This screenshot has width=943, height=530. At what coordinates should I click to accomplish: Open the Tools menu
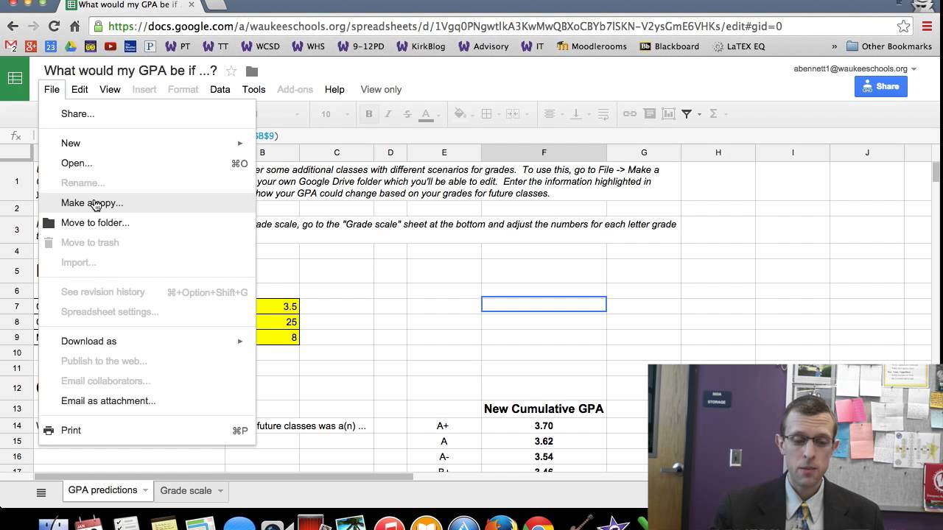tap(253, 90)
